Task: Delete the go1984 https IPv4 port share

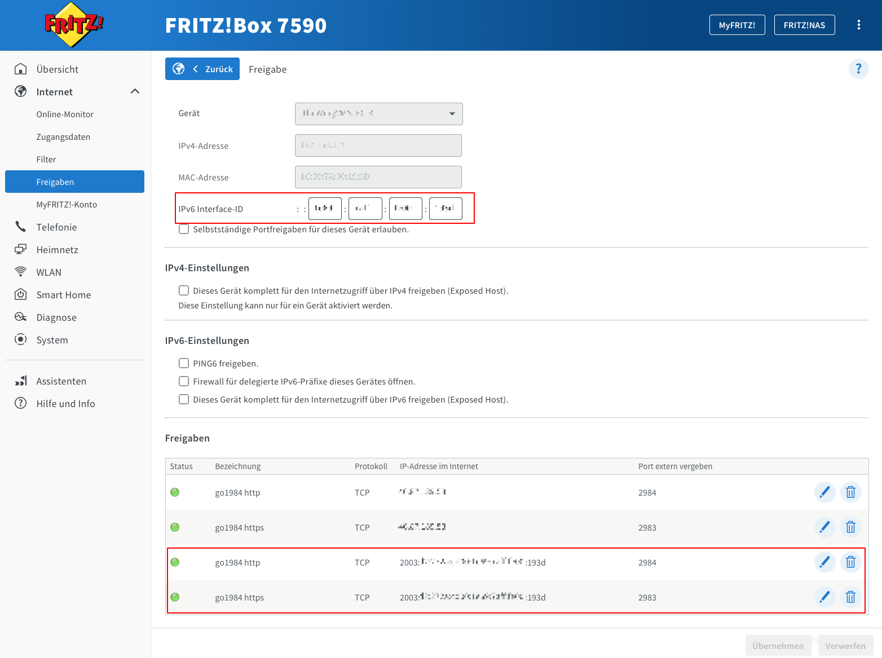Action: (850, 527)
